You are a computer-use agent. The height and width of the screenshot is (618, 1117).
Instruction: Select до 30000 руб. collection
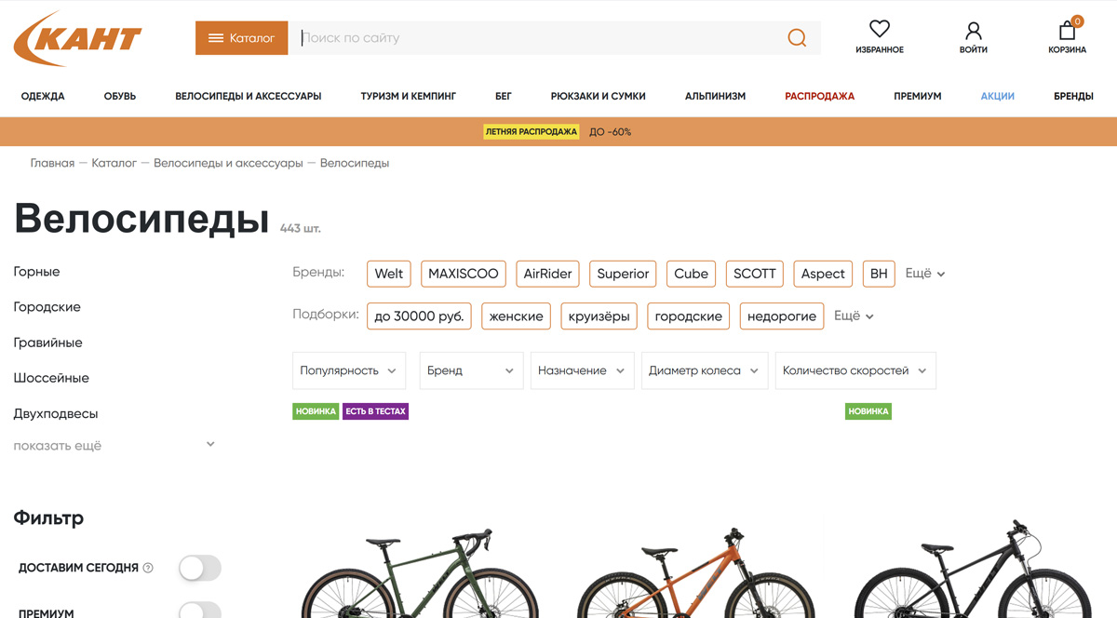click(x=419, y=316)
